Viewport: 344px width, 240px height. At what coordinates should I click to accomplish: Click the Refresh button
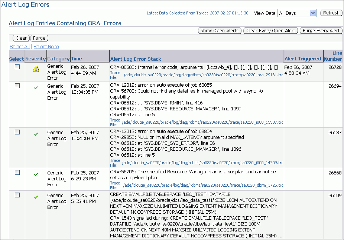click(331, 13)
